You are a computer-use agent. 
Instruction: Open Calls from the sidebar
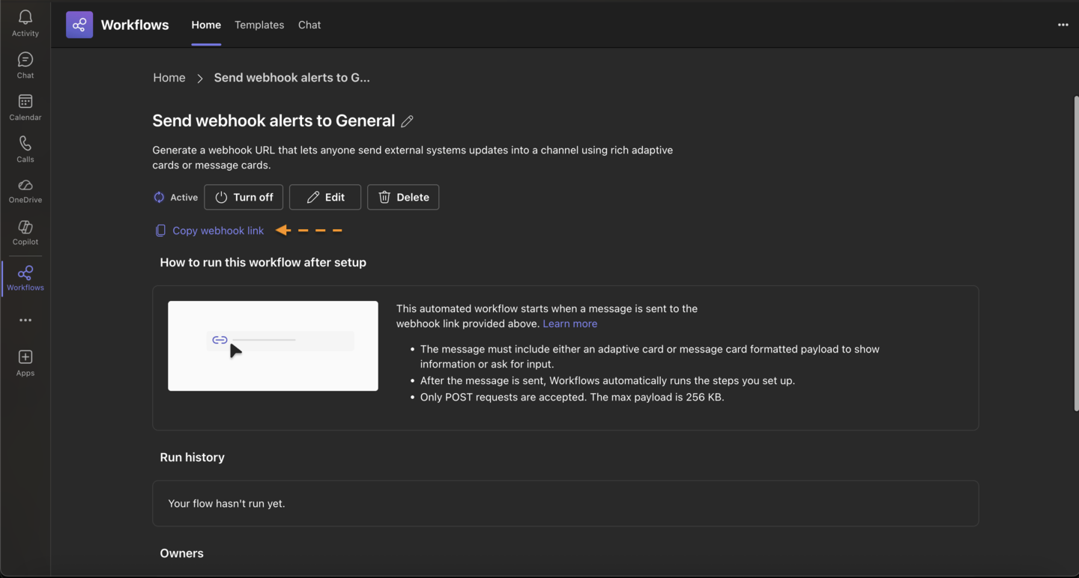[25, 148]
